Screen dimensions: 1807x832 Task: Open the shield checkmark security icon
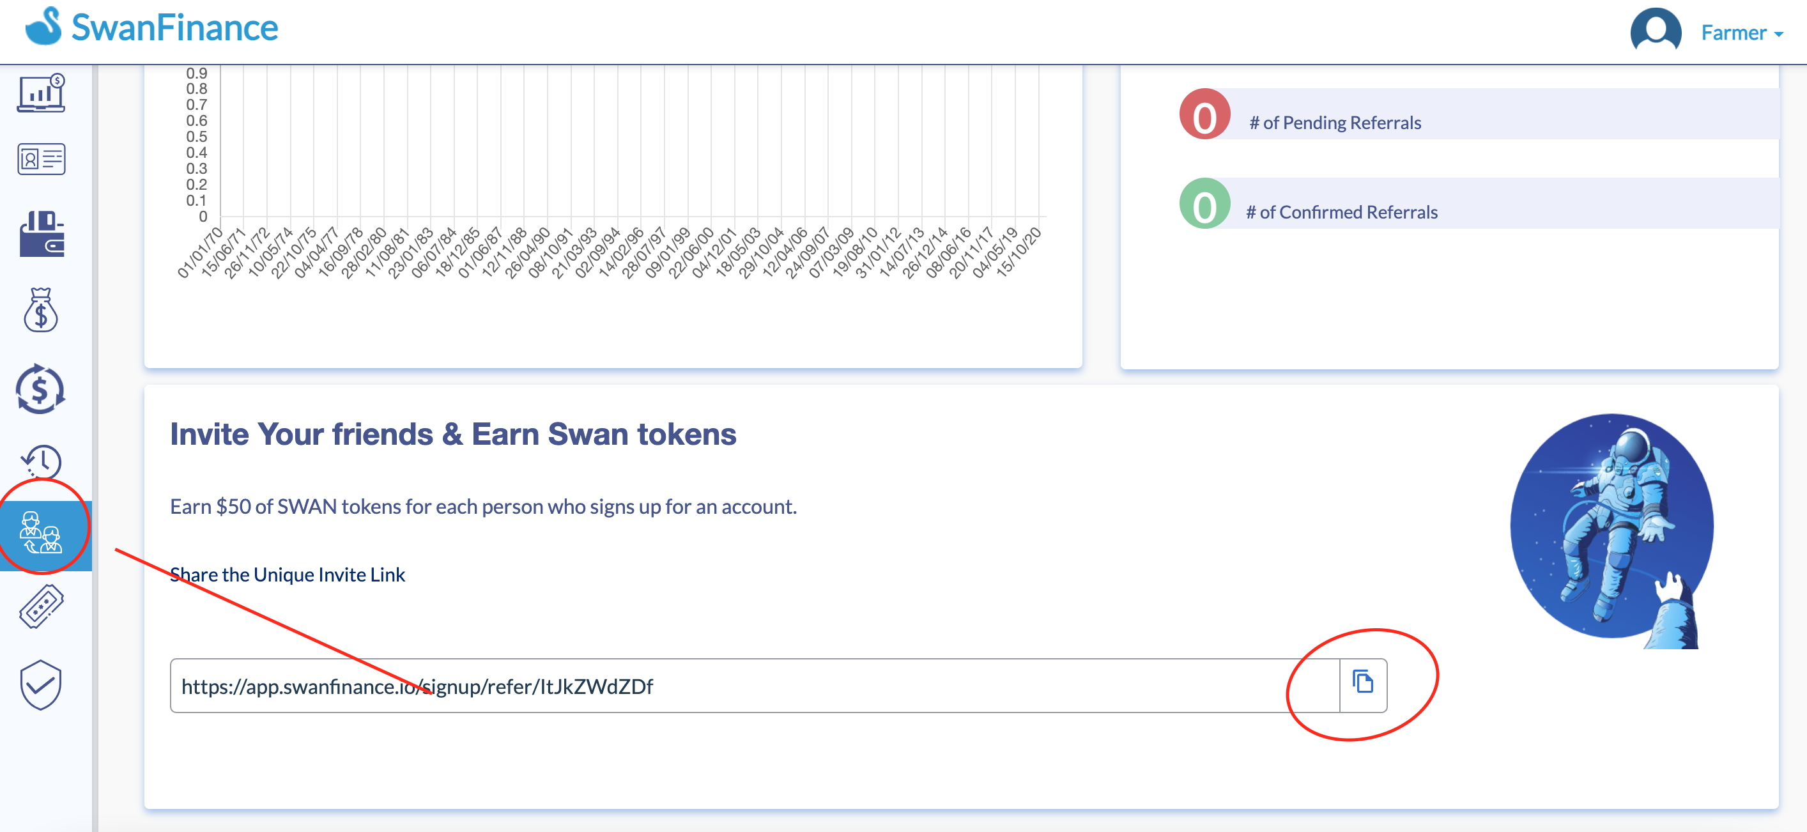[41, 684]
